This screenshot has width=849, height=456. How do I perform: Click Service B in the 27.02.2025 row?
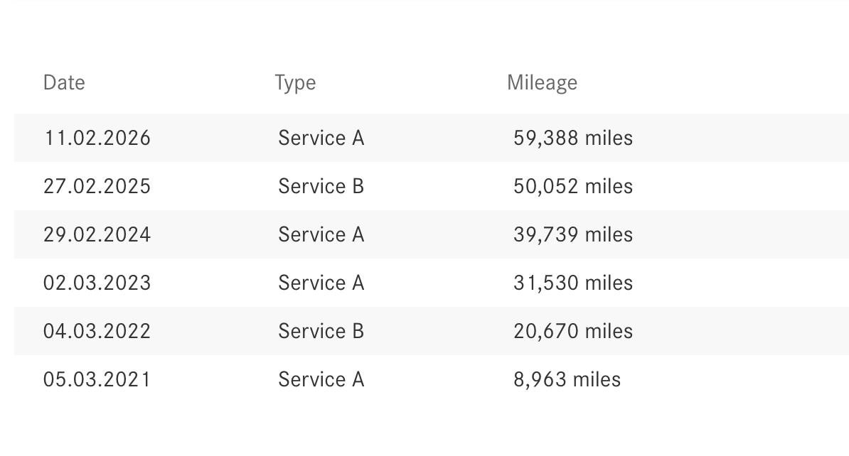321,186
